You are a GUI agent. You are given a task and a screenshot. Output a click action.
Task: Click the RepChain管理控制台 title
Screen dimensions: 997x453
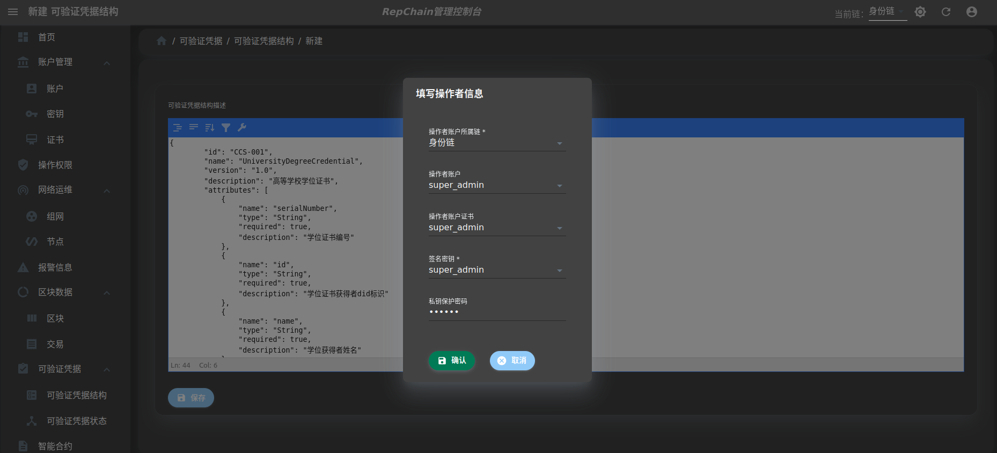point(432,12)
